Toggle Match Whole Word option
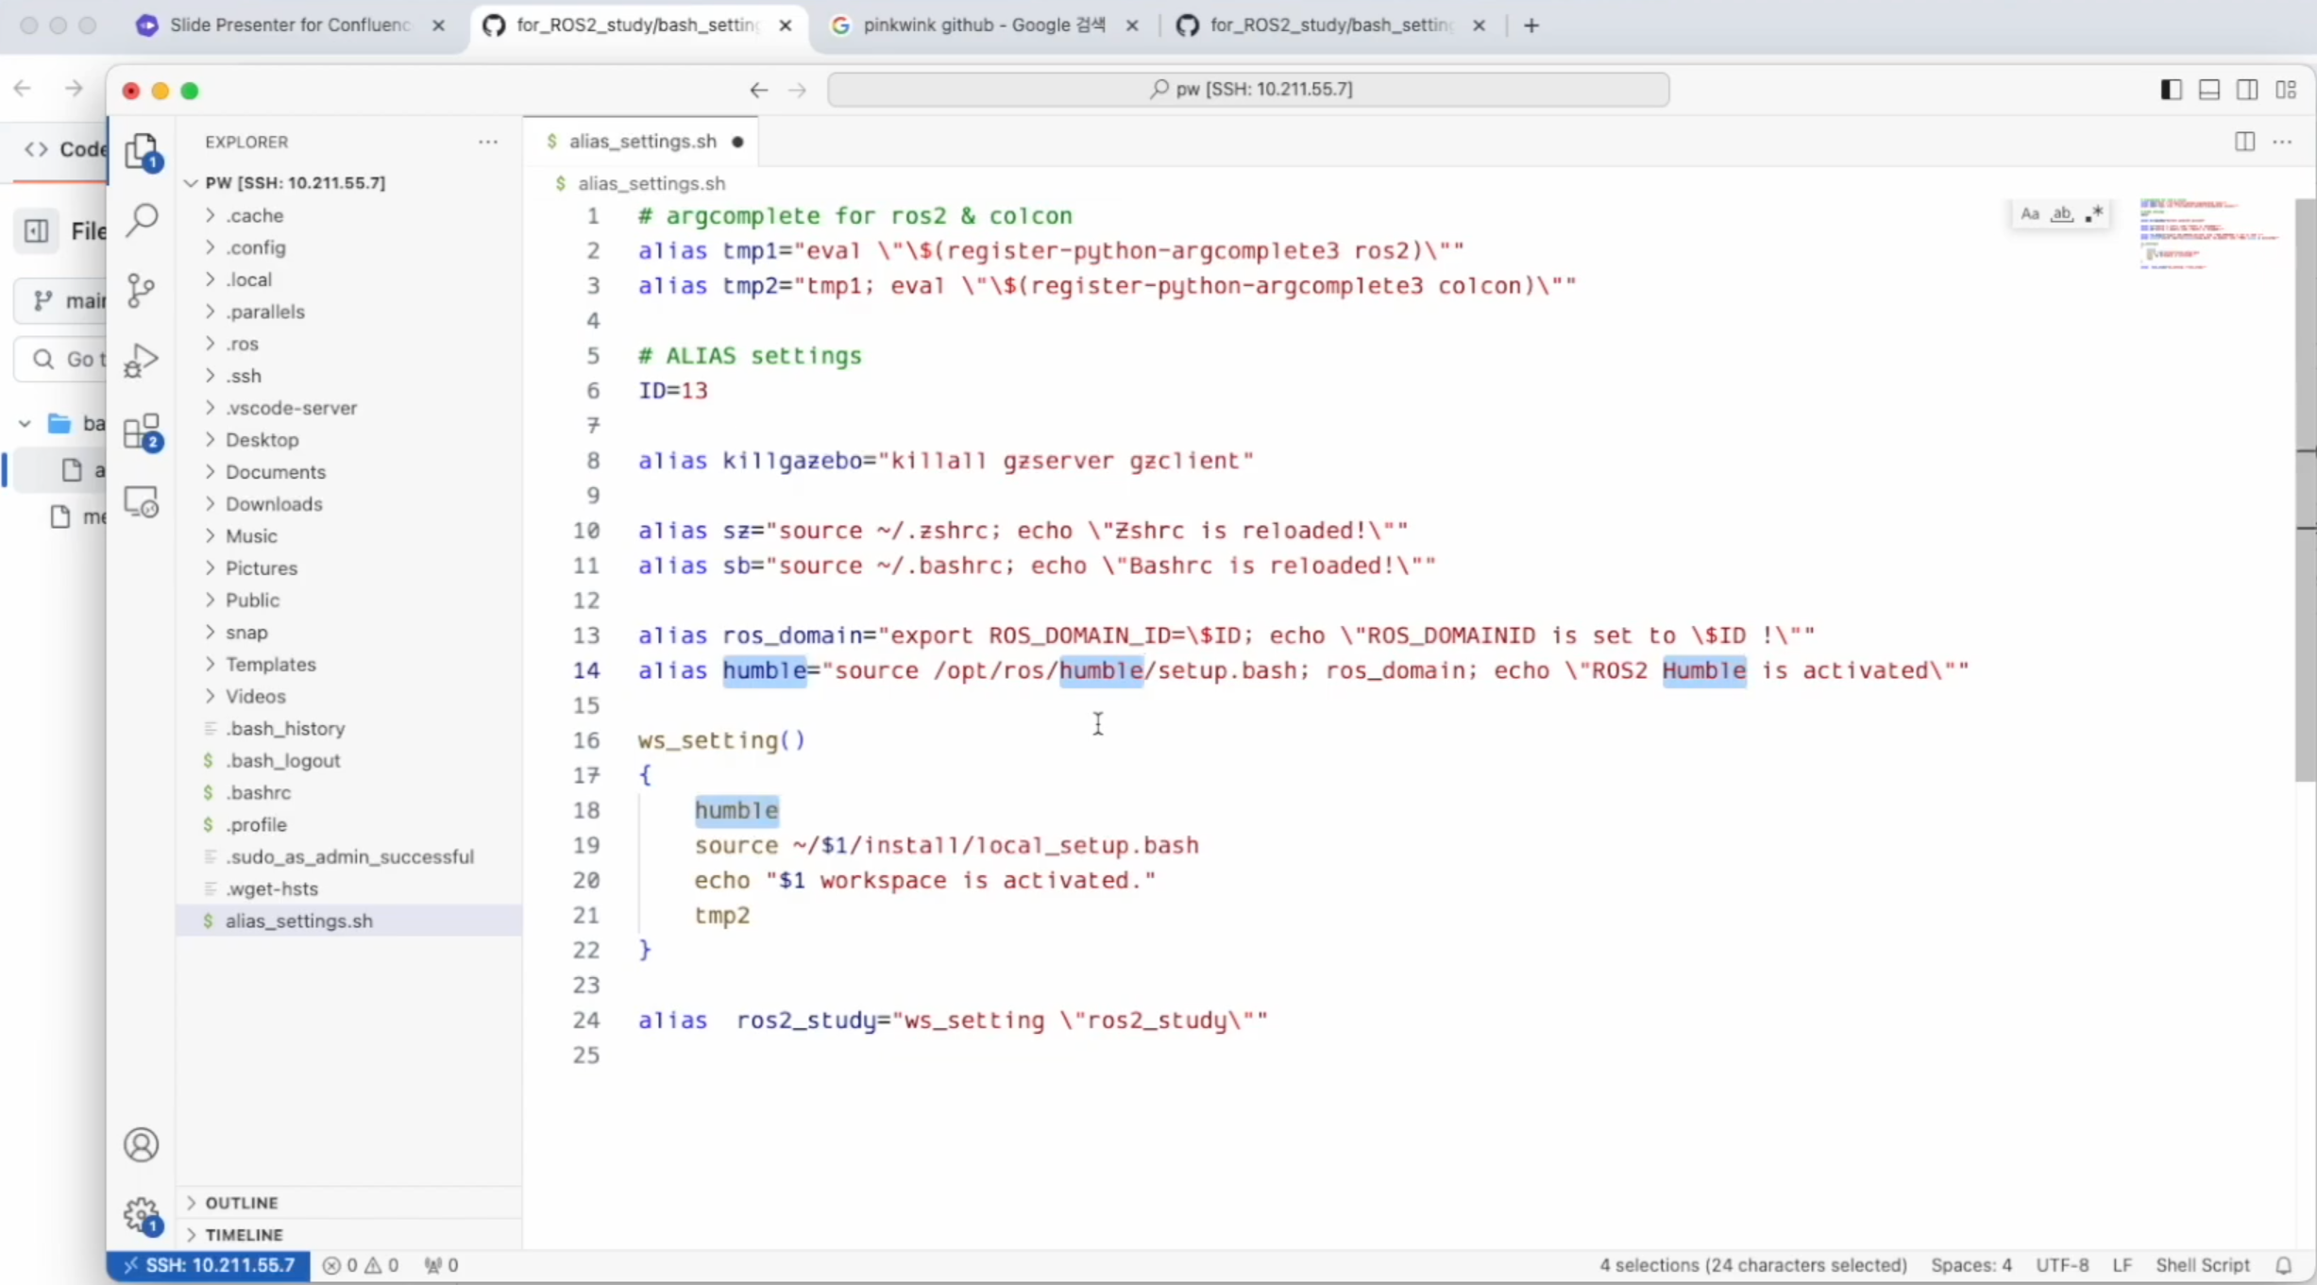The width and height of the screenshot is (2317, 1285). (x=2062, y=214)
